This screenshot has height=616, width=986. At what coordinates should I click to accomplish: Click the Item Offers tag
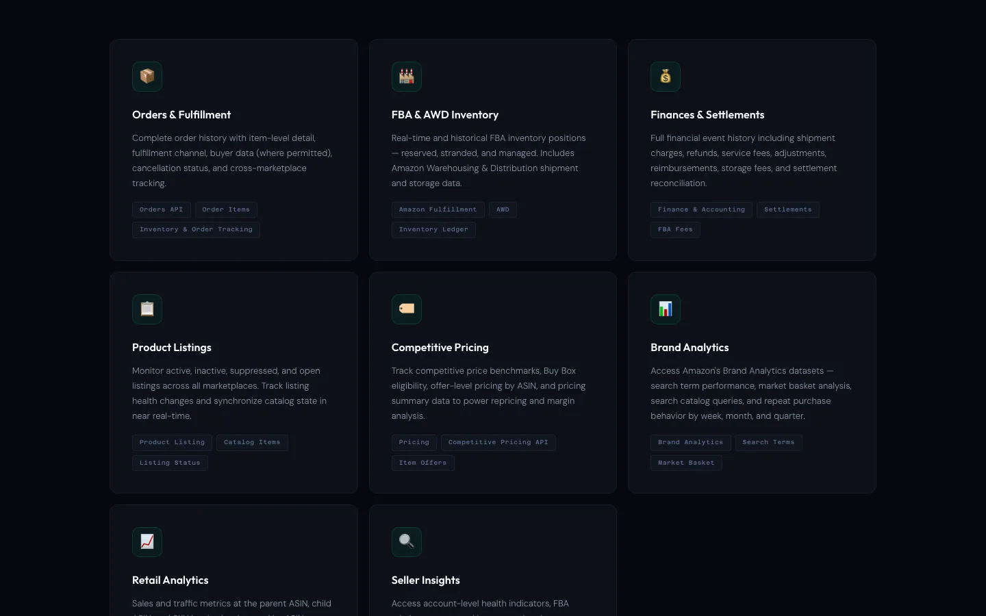[422, 463]
